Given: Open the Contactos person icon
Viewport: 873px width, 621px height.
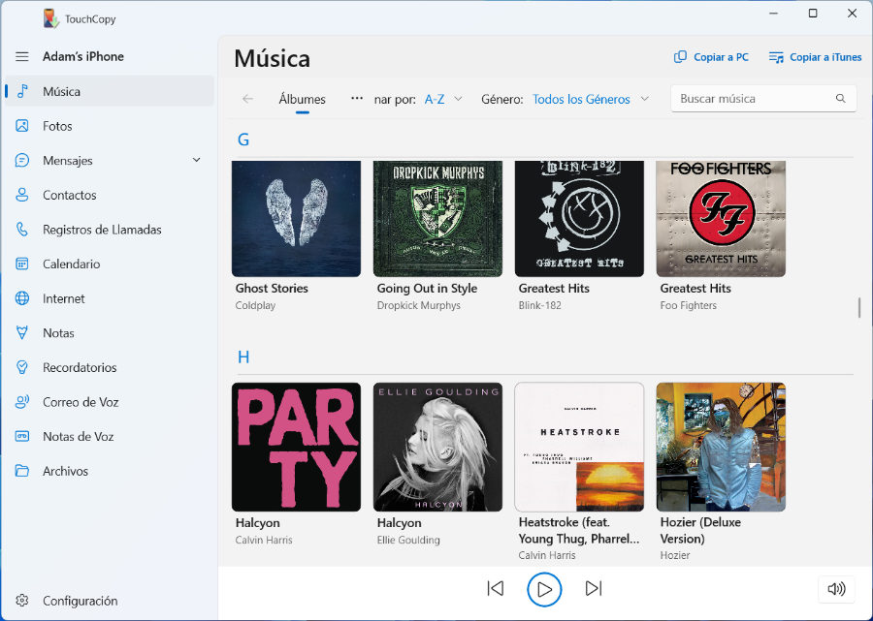Looking at the screenshot, I should click(x=22, y=195).
